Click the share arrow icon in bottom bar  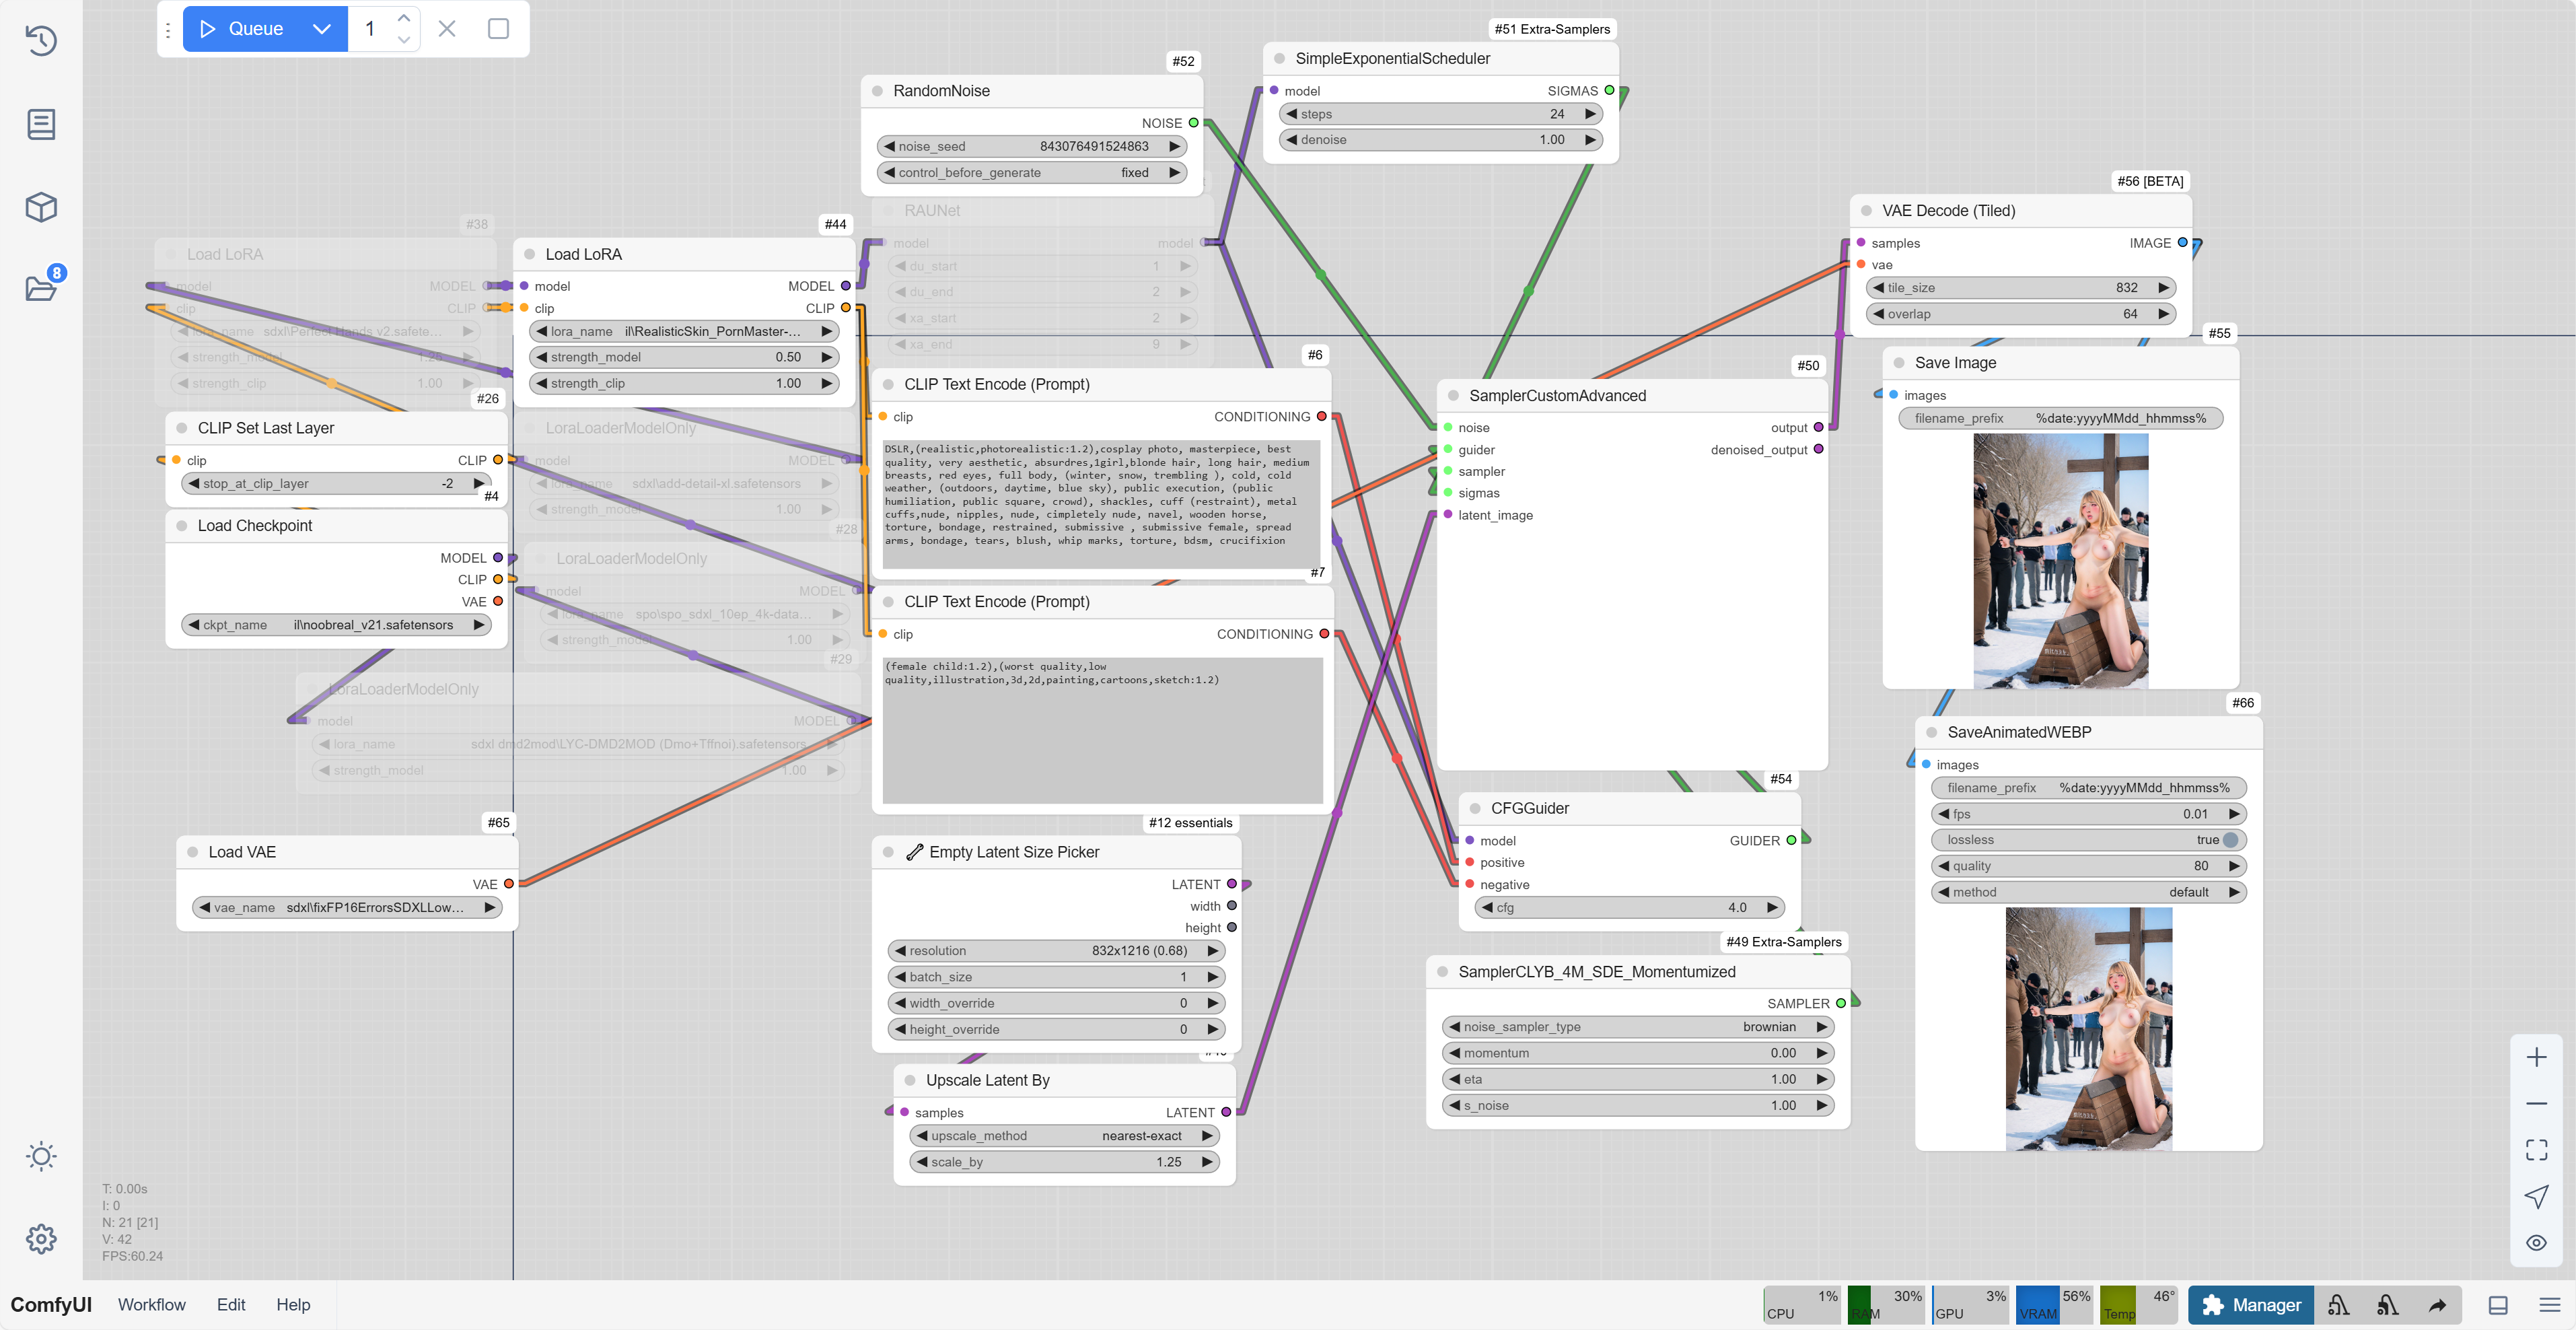pyautogui.click(x=2437, y=1305)
